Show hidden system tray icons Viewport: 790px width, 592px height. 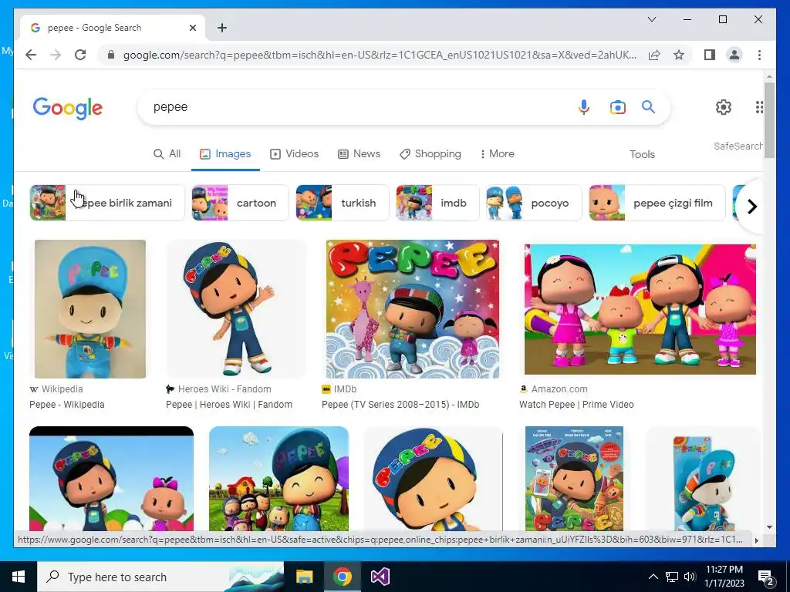(x=653, y=577)
